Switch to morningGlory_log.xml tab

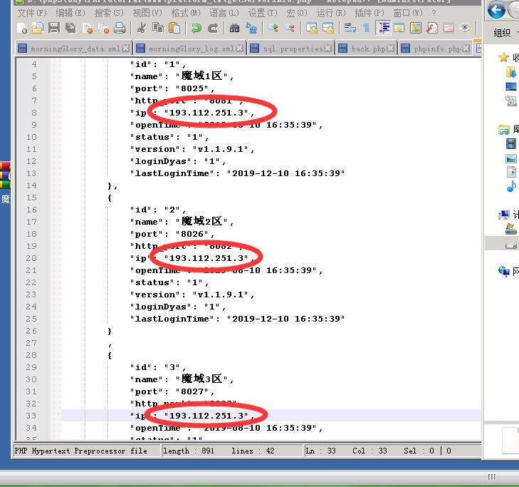190,48
